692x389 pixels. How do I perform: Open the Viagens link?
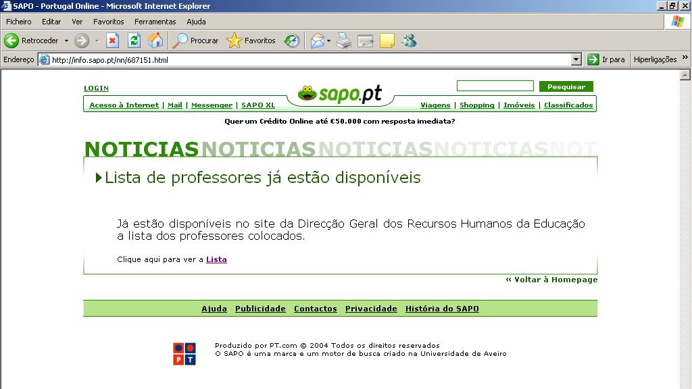[435, 105]
